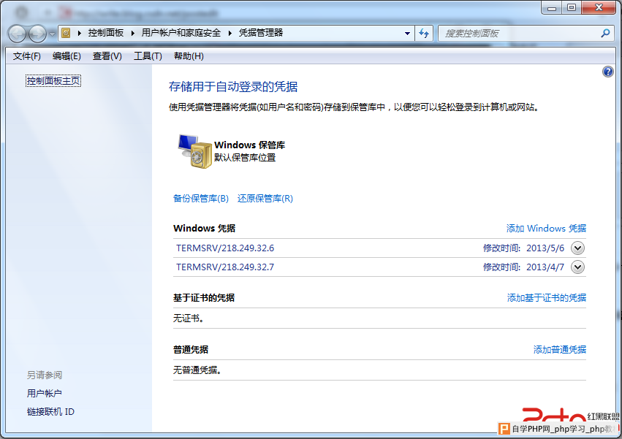Go to 控制面板主页 in the sidebar
Image resolution: width=622 pixels, height=439 pixels.
[x=53, y=81]
